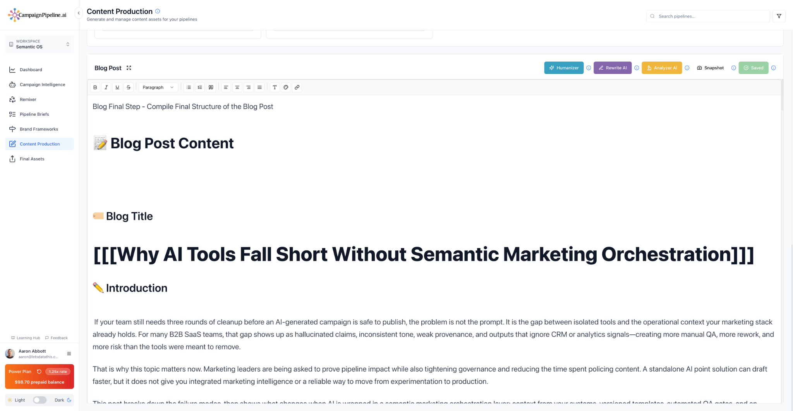The height and width of the screenshot is (411, 793).
Task: Run the Humanizer button
Action: (x=564, y=68)
